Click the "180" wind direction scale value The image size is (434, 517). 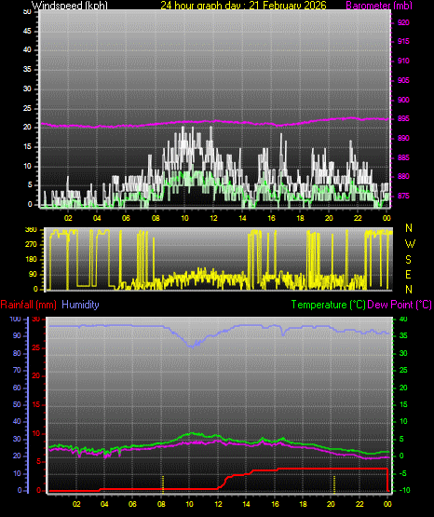coord(31,260)
